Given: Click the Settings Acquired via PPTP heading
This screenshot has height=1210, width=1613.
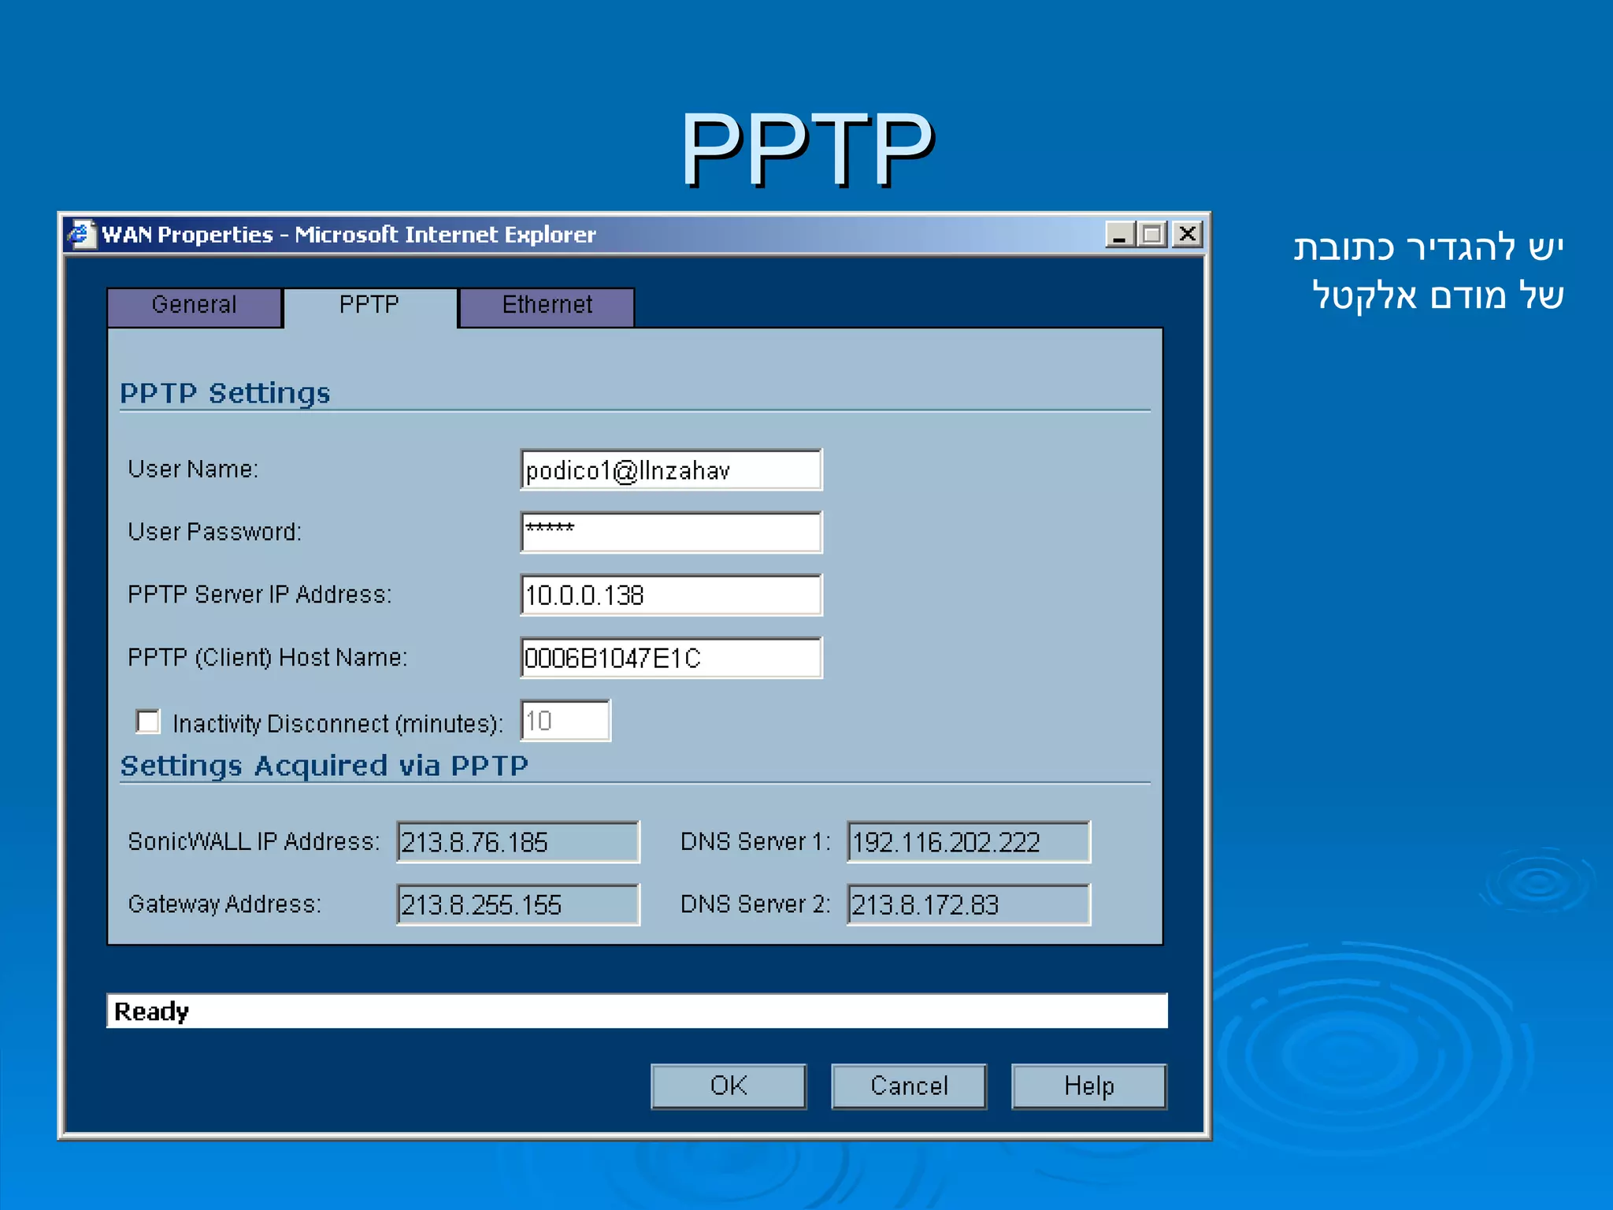Looking at the screenshot, I should (324, 766).
